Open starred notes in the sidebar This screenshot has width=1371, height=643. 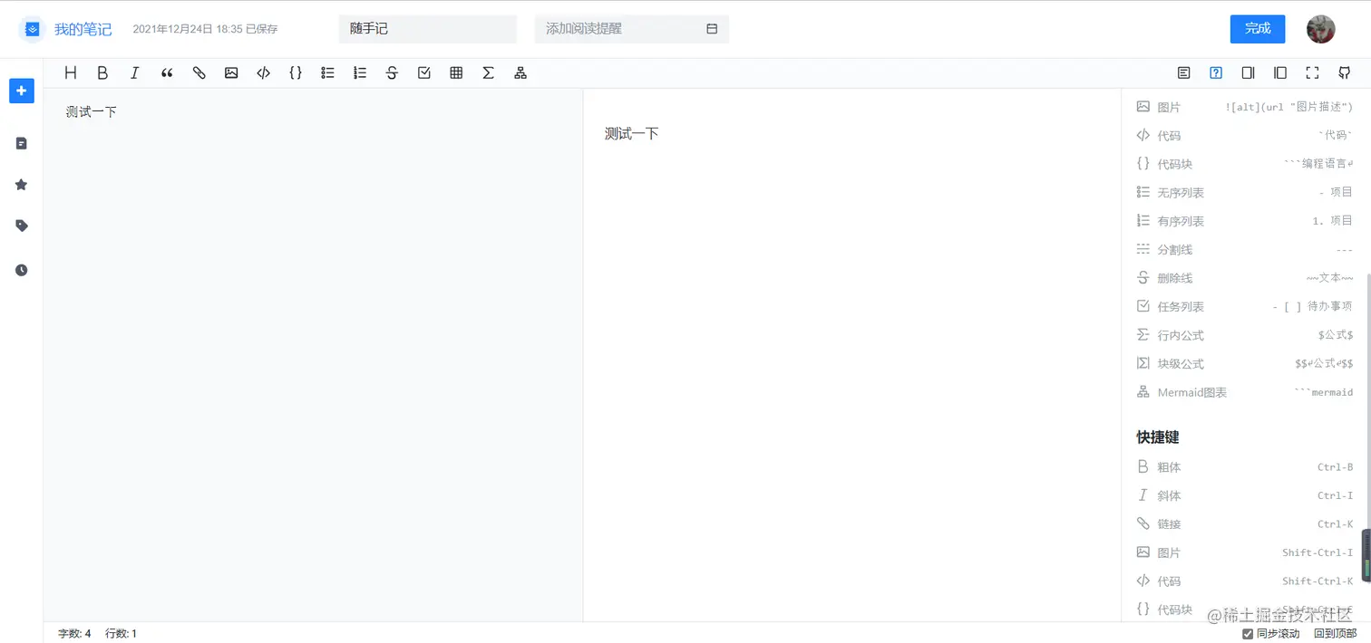pos(22,185)
